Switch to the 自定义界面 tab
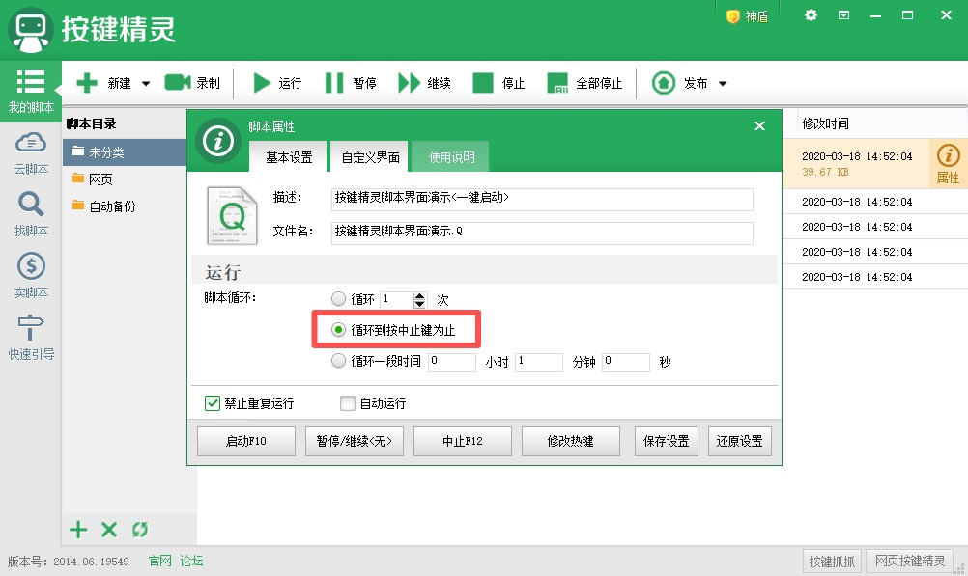This screenshot has height=576, width=968. (371, 155)
